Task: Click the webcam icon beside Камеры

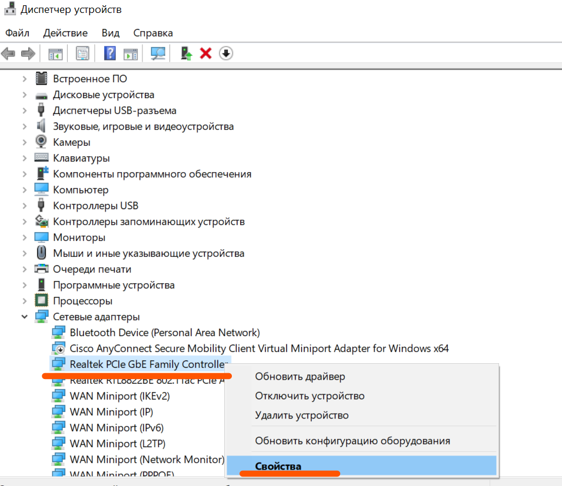Action: pyautogui.click(x=41, y=142)
